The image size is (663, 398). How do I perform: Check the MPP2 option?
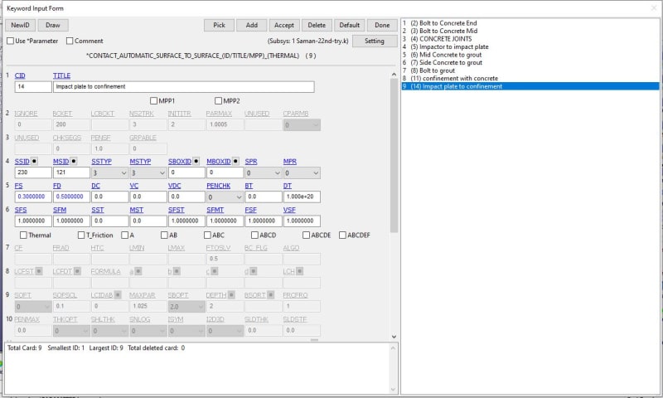(x=218, y=100)
